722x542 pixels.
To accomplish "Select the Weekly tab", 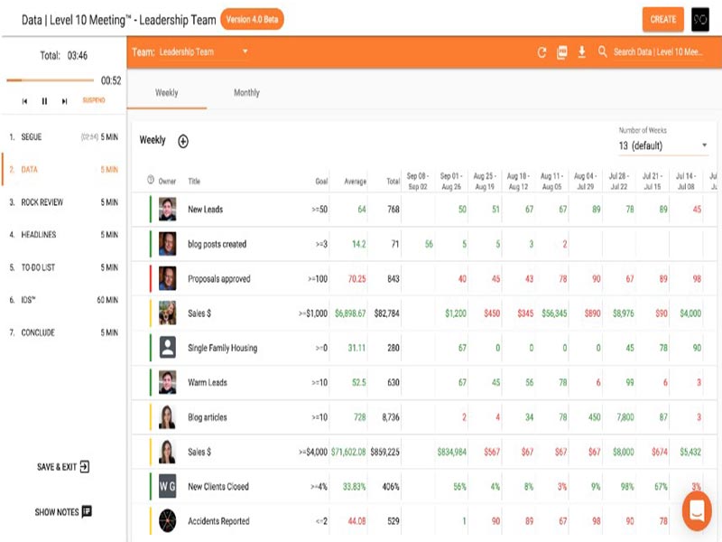I will point(166,92).
